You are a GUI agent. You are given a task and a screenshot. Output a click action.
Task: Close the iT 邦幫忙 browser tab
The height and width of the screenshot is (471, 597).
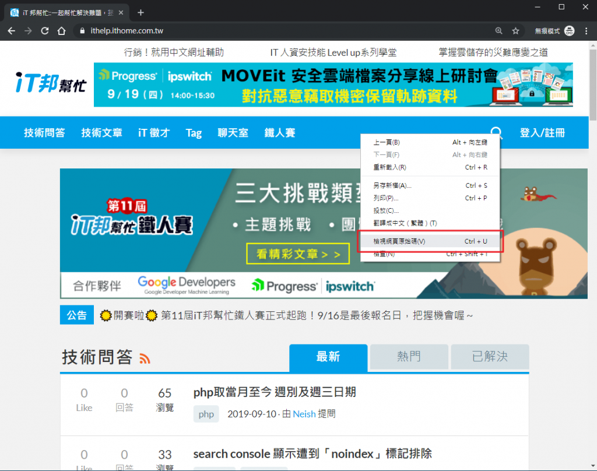(x=121, y=13)
